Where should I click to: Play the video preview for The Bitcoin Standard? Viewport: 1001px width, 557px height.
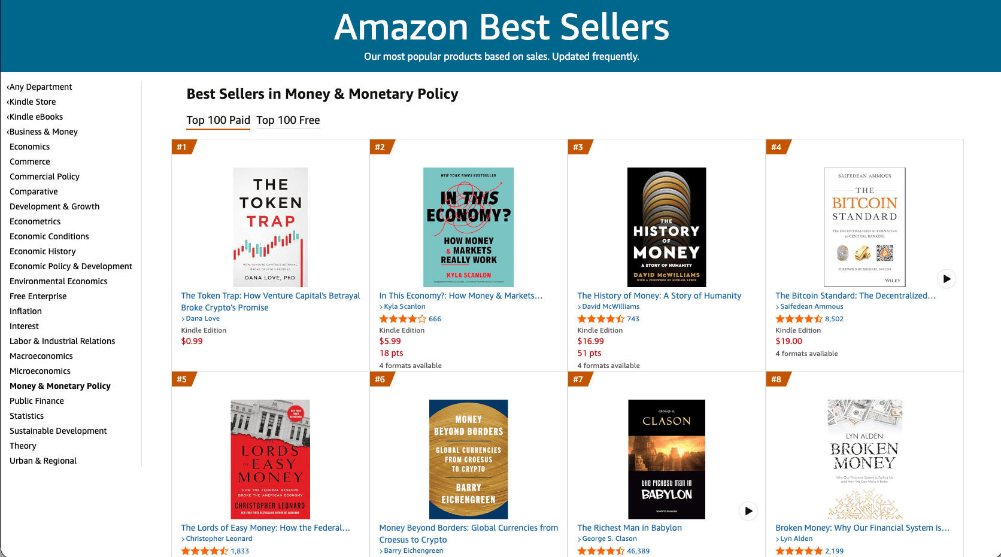[946, 278]
